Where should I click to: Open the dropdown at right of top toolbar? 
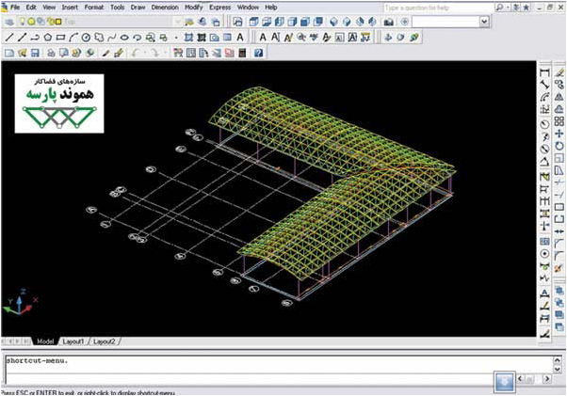[x=484, y=23]
